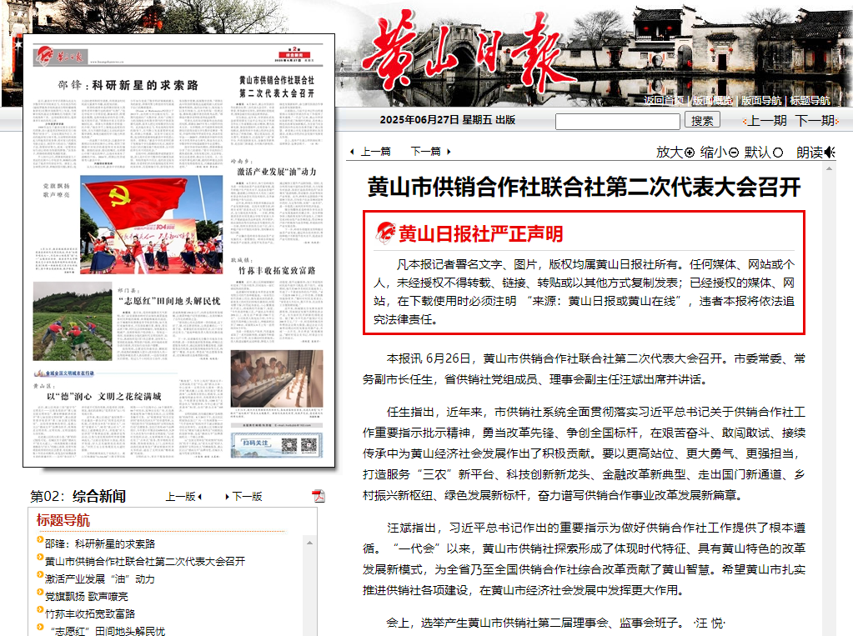Screen dimensions: 853x636
Task: Go to 上一版 previous page
Action: 181,496
